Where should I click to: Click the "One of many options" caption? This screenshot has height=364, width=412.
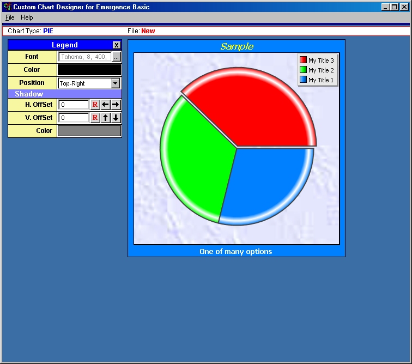point(235,251)
